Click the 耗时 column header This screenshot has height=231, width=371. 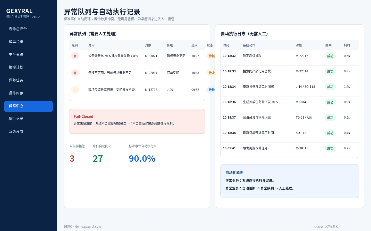coord(347,45)
